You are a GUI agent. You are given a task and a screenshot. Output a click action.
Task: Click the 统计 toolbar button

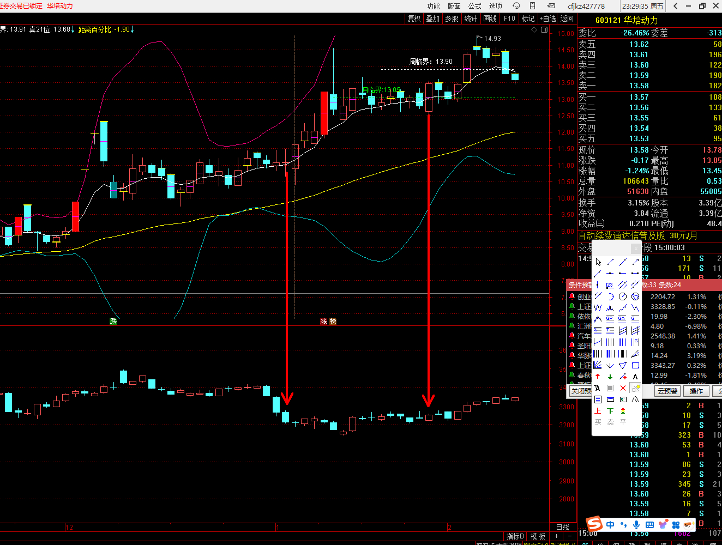pyautogui.click(x=471, y=19)
